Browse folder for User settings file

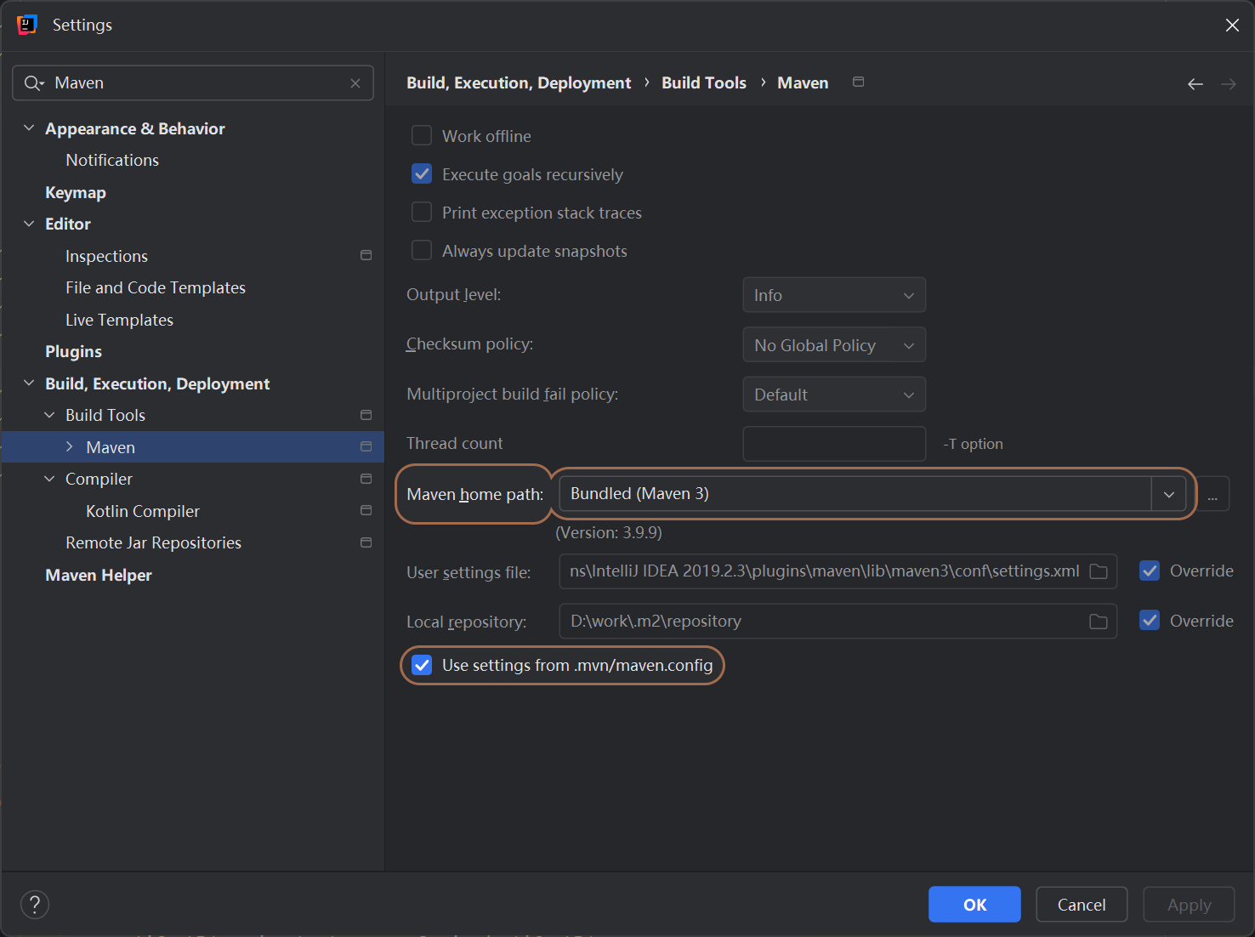pyautogui.click(x=1099, y=571)
